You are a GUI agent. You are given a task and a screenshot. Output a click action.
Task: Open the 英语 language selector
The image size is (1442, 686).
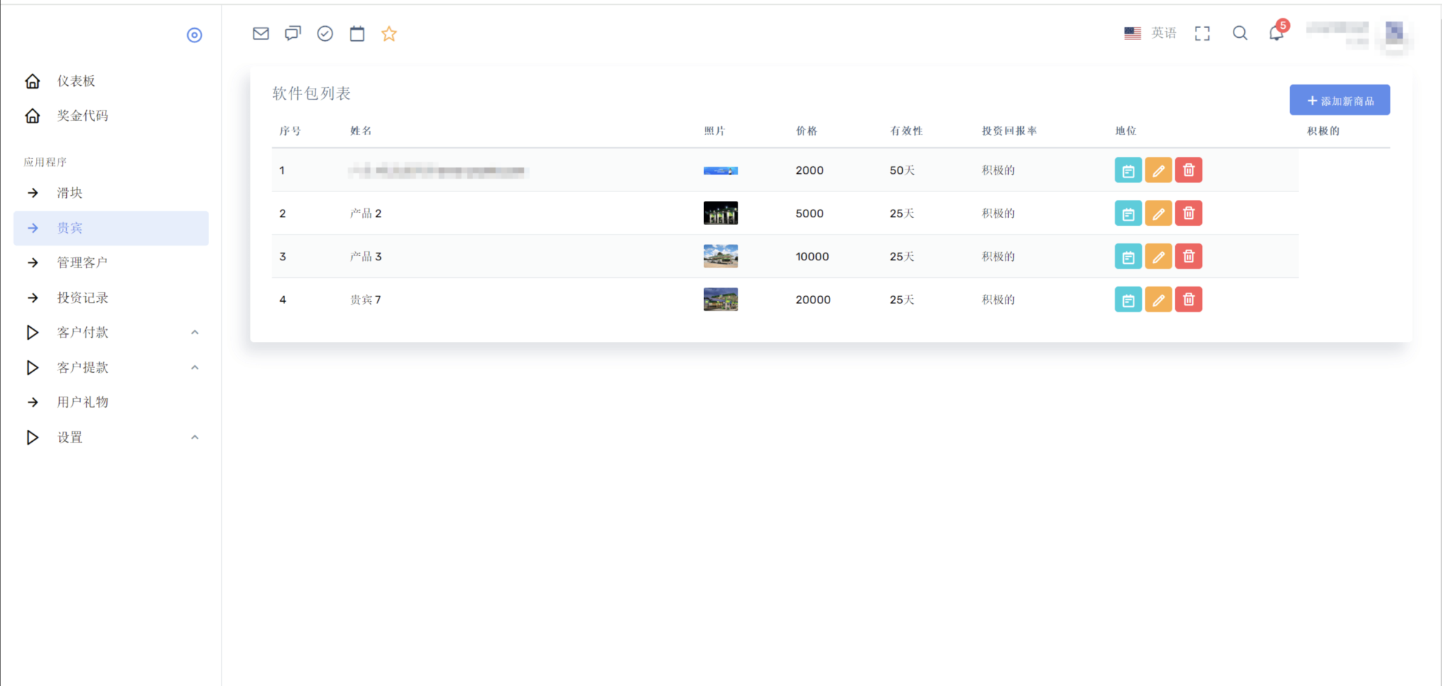pyautogui.click(x=1151, y=33)
